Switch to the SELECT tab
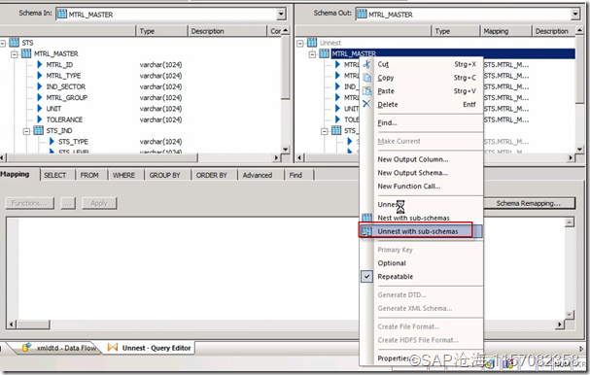The image size is (590, 375). (x=55, y=175)
